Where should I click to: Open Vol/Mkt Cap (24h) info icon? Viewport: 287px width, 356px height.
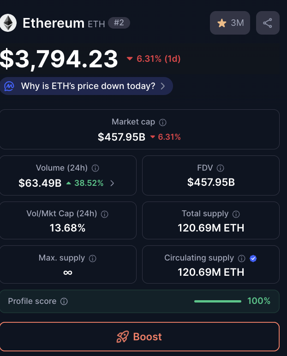105,214
